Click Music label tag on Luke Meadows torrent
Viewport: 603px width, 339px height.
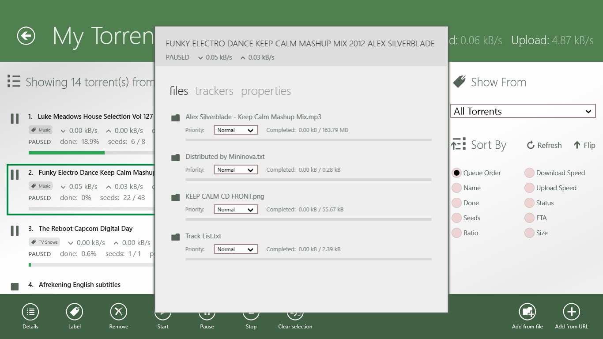click(41, 130)
